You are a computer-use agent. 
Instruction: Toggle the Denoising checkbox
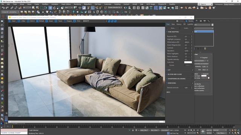point(192,83)
